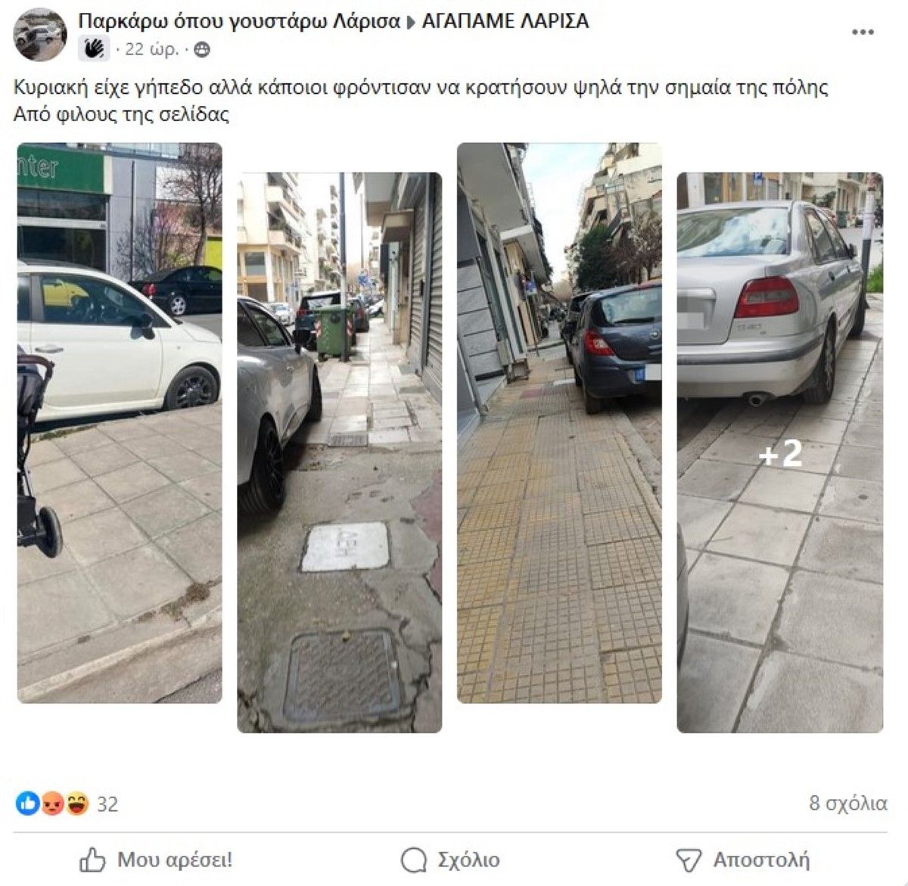Click the send arrow icon beside Αποστολή
The width and height of the screenshot is (908, 886).
[689, 860]
